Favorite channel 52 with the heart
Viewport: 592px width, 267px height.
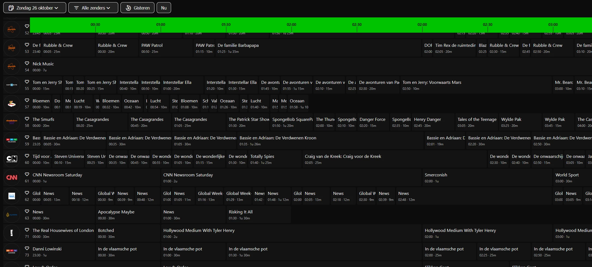27,26
